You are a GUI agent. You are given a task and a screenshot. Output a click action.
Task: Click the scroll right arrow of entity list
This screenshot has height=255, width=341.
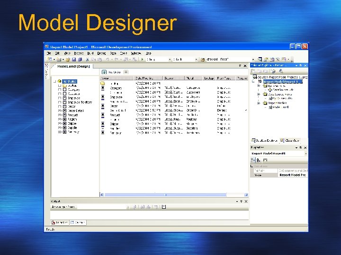click(x=246, y=195)
